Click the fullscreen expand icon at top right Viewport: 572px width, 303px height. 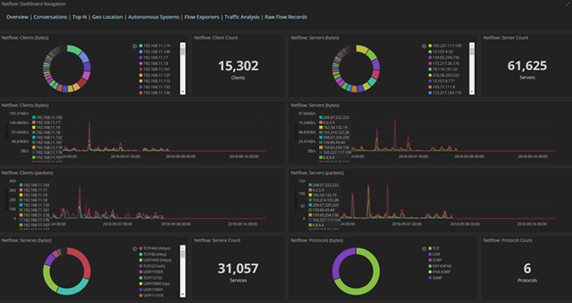point(567,4)
